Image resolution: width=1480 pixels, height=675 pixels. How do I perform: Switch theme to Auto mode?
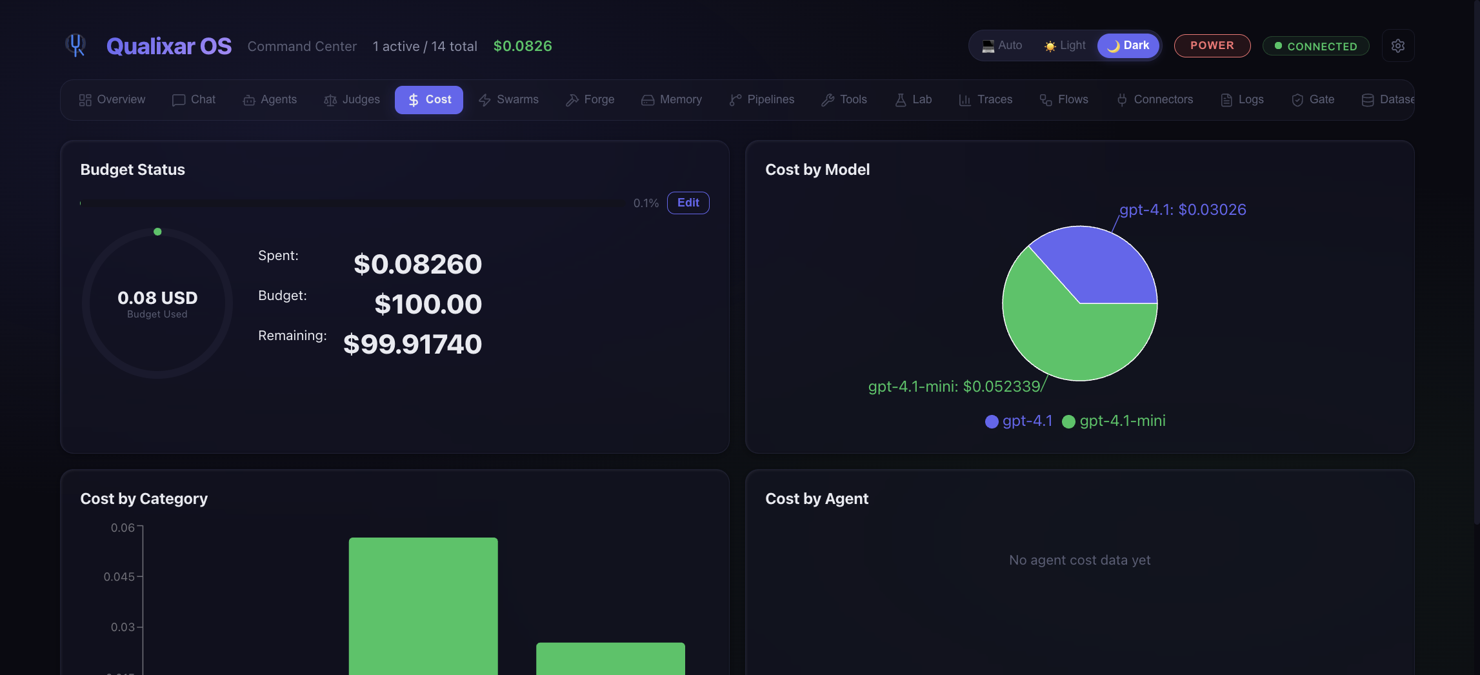pos(1002,46)
